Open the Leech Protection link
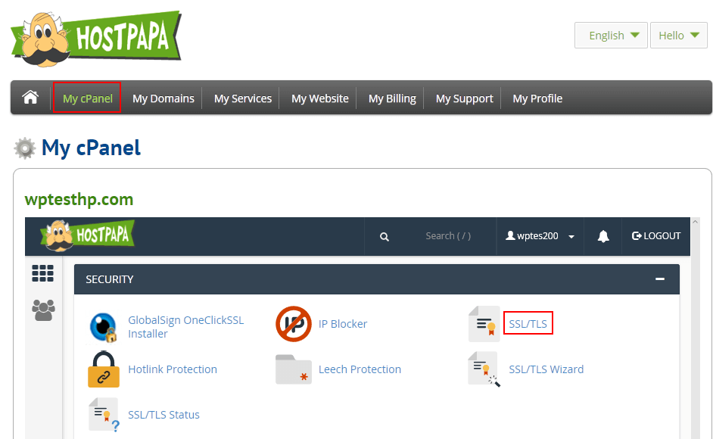Viewport: 713px width, 439px height. pyautogui.click(x=360, y=369)
